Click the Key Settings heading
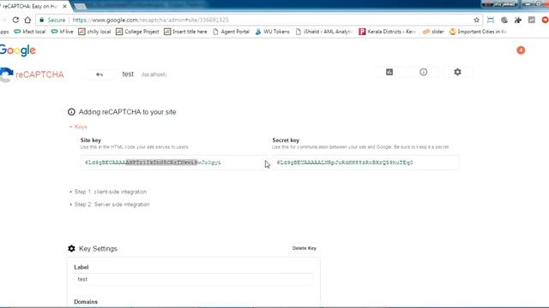Screen dimensions: 549x308 tap(98, 249)
